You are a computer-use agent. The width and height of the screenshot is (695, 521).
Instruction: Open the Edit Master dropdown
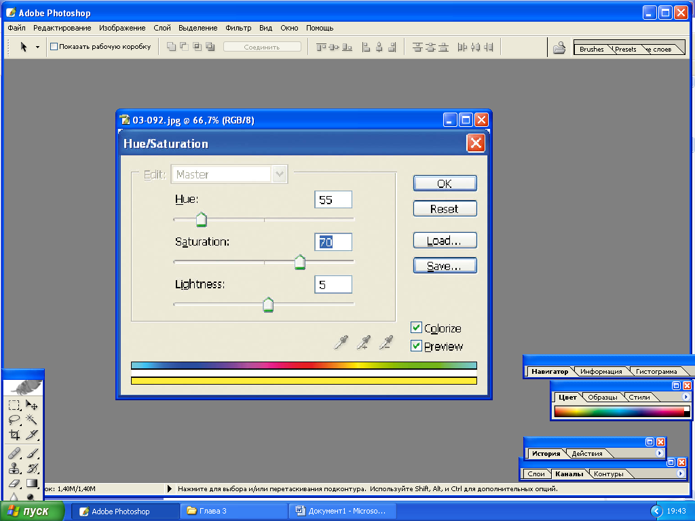279,174
